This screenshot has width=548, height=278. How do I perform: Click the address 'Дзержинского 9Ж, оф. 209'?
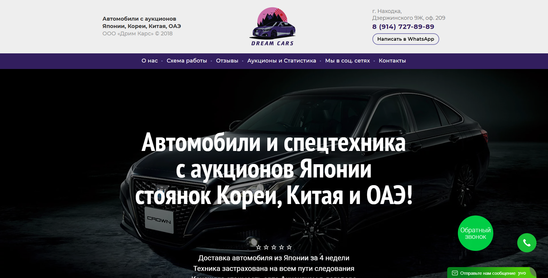tap(408, 18)
